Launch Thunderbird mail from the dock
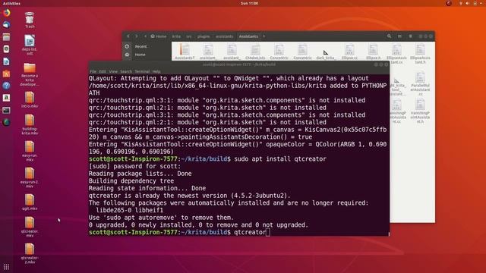 tap(6, 25)
